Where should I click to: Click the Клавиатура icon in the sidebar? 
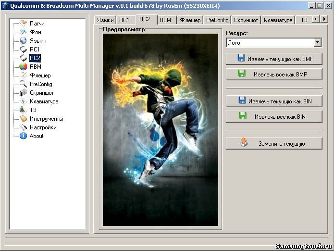[23, 101]
